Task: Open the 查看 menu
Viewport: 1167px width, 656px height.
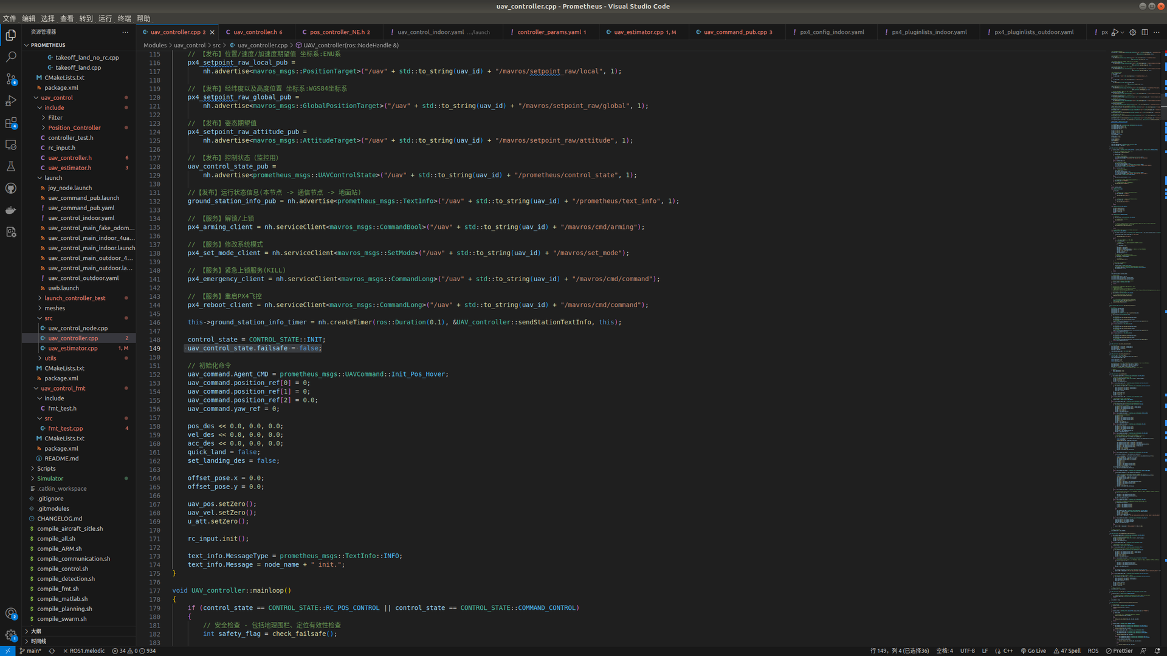Action: (67, 18)
